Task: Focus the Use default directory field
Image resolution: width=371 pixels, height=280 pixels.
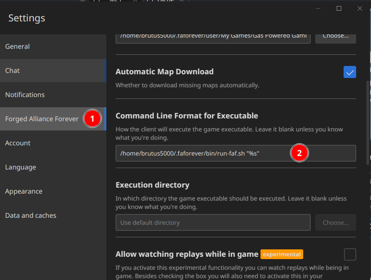Action: 213,222
